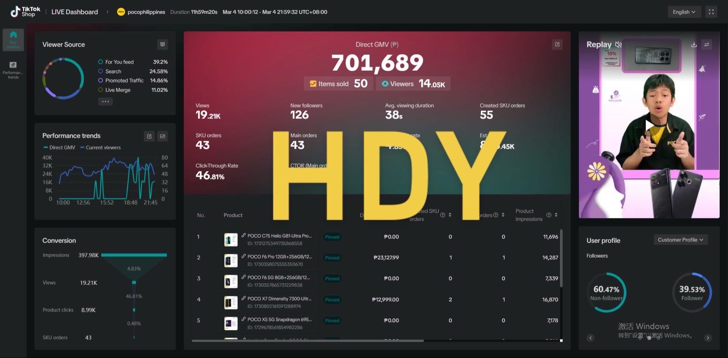Image resolution: width=728 pixels, height=358 pixels.
Task: Click the Avg. viewing duration 38s metric
Action: tap(409, 112)
